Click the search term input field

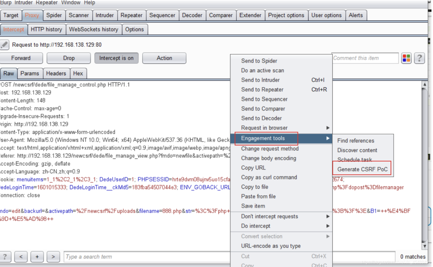click(147, 257)
